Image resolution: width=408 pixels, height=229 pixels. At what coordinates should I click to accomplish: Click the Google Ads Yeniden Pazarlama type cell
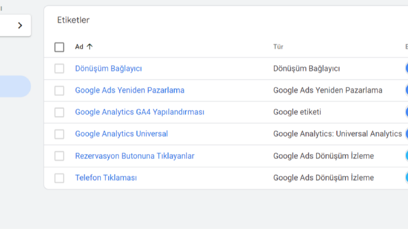click(328, 90)
